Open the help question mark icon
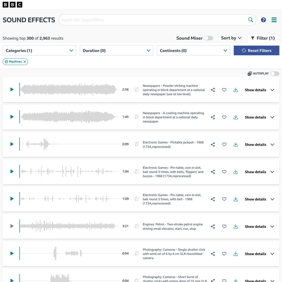 coord(263,20)
